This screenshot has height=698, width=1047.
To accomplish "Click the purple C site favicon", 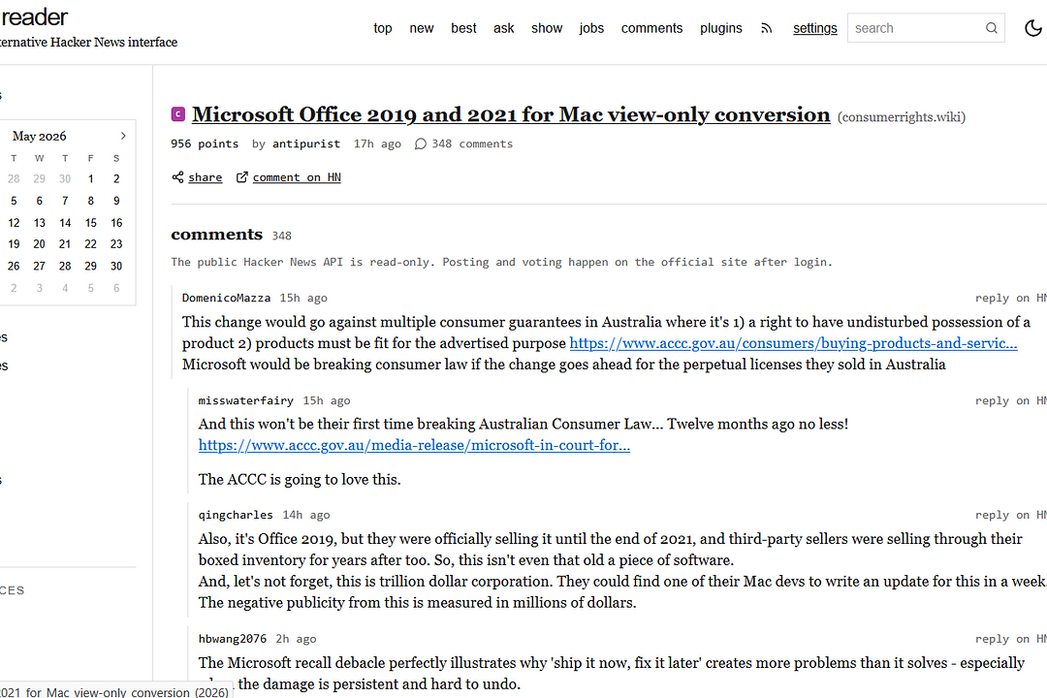I will (178, 114).
